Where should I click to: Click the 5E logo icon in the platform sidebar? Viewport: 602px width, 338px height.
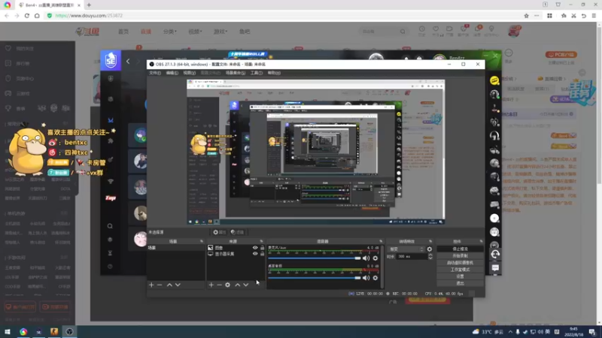coord(111,60)
